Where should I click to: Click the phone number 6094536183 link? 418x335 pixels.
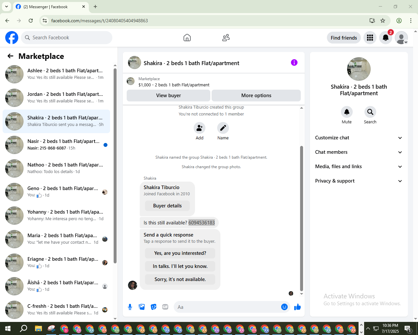point(201,223)
